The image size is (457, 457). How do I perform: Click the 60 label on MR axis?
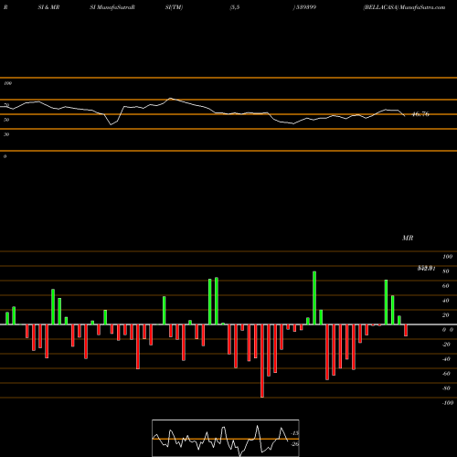pyautogui.click(x=446, y=286)
